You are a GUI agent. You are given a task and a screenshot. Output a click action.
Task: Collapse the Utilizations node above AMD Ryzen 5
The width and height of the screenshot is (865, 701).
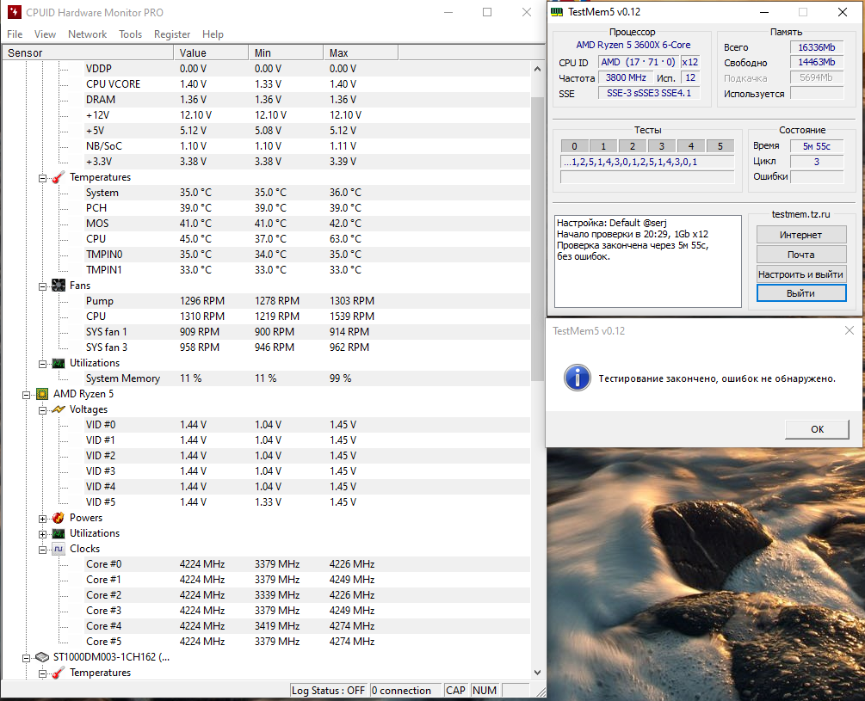coord(42,364)
